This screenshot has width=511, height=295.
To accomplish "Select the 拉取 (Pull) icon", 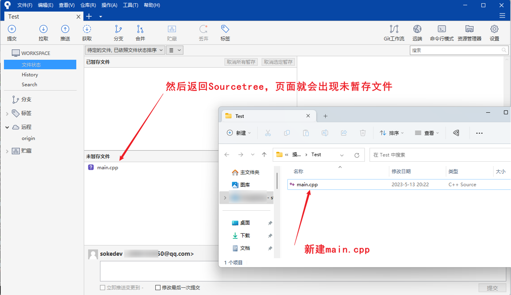I will (43, 32).
